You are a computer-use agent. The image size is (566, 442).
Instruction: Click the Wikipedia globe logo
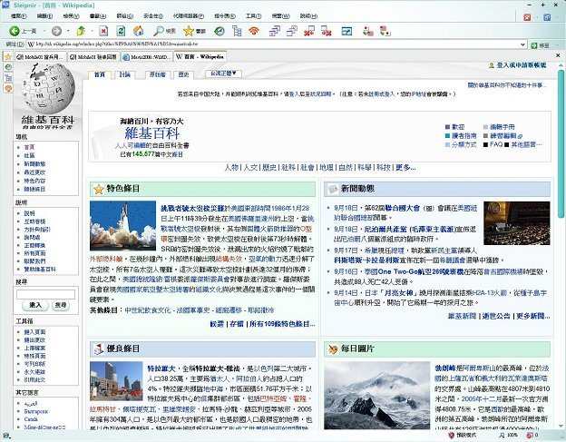(48, 88)
